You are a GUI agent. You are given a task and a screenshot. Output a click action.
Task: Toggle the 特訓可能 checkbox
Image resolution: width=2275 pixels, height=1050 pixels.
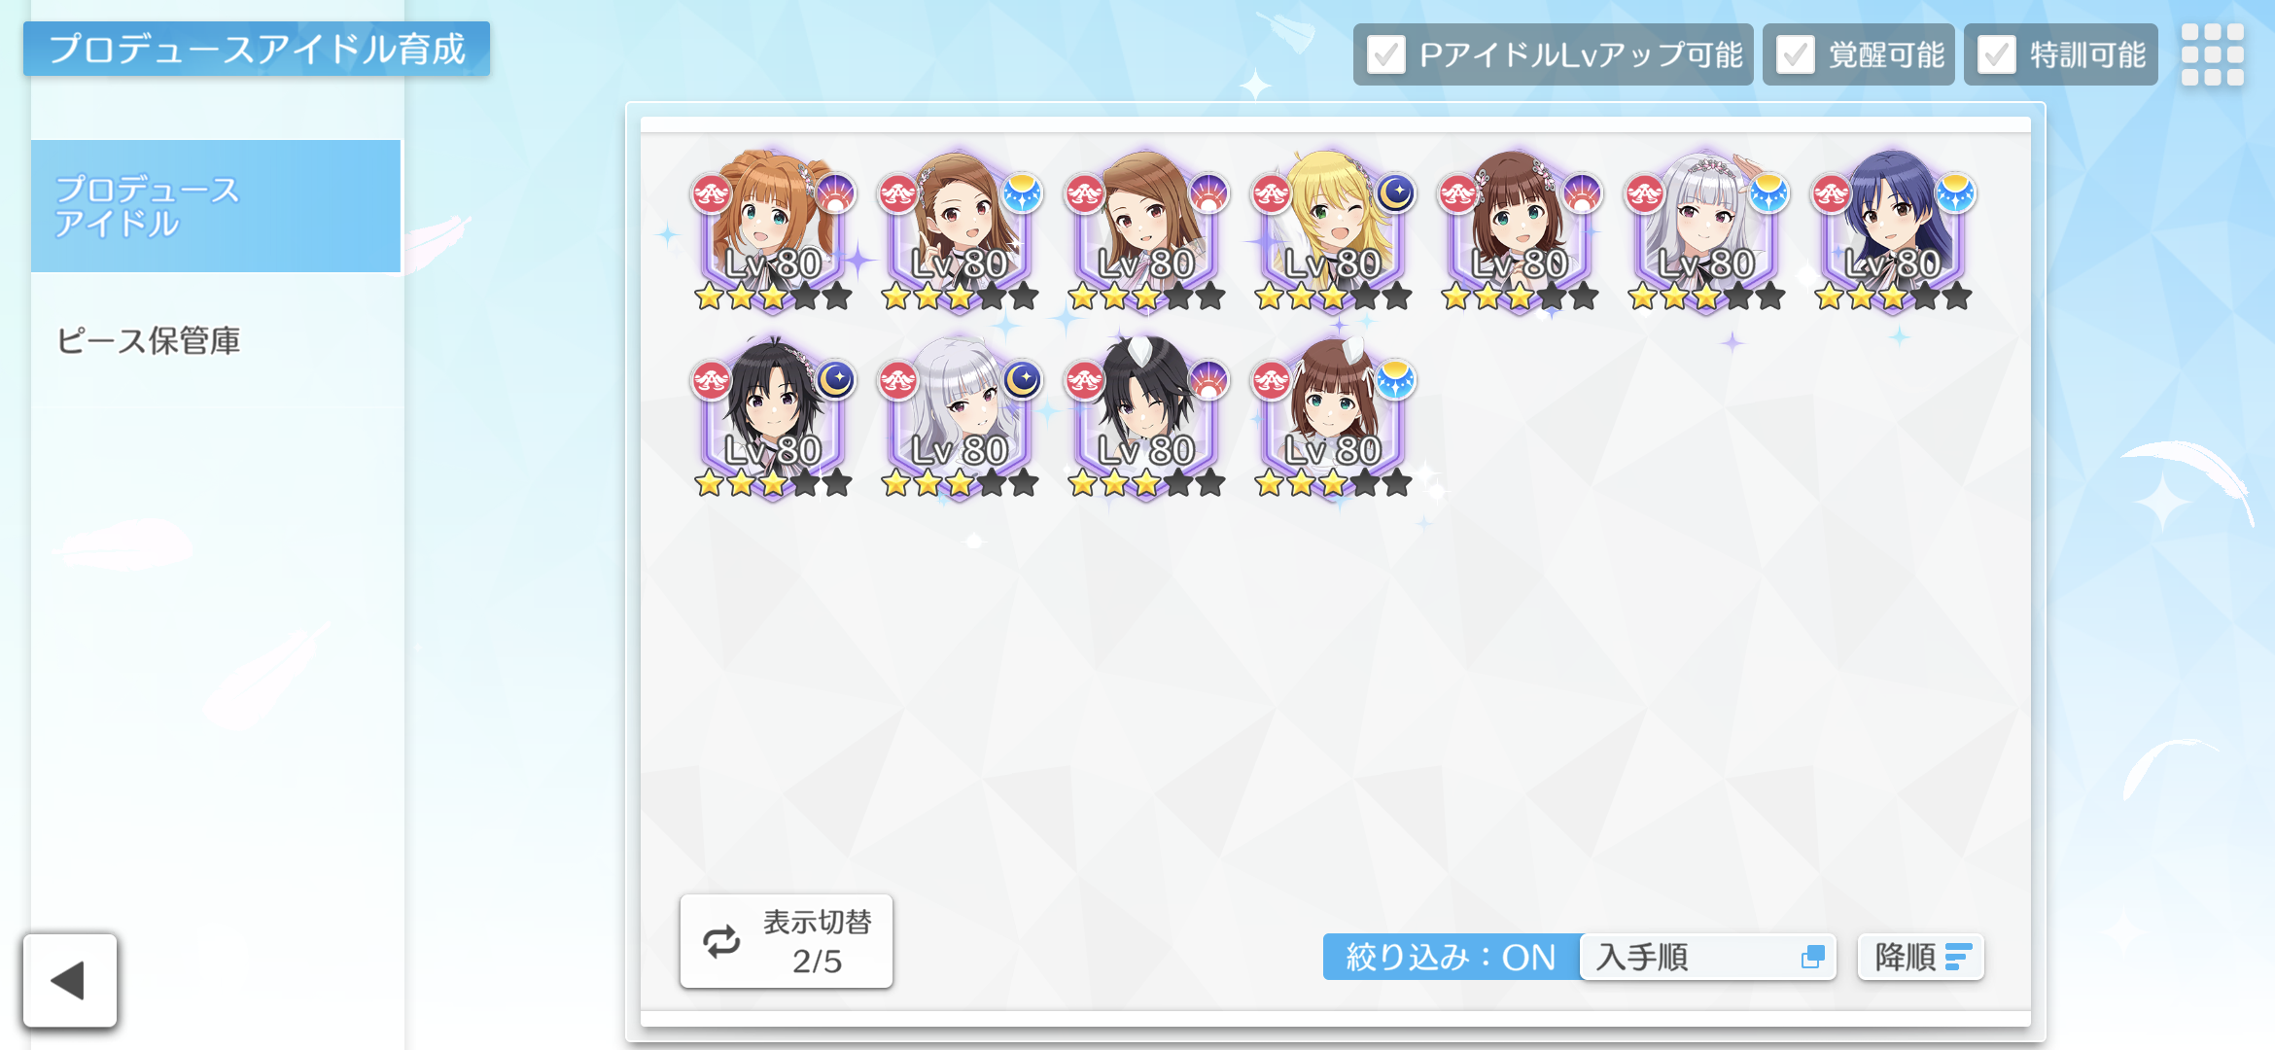coord(1996,54)
